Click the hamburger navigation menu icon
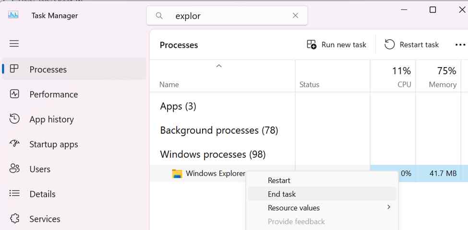The width and height of the screenshot is (468, 230). [14, 44]
